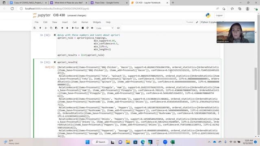Viewport: 260px width, 146px height.
Task: Open Zoom from taskbar
Action: point(165,142)
